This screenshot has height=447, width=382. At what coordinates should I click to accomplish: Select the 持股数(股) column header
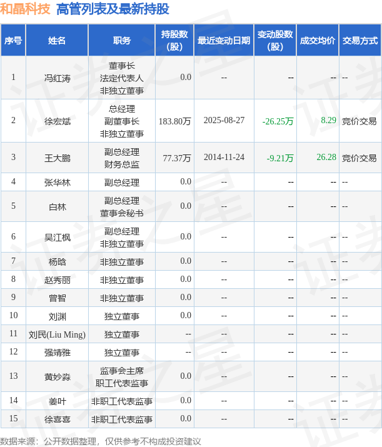tap(174, 41)
